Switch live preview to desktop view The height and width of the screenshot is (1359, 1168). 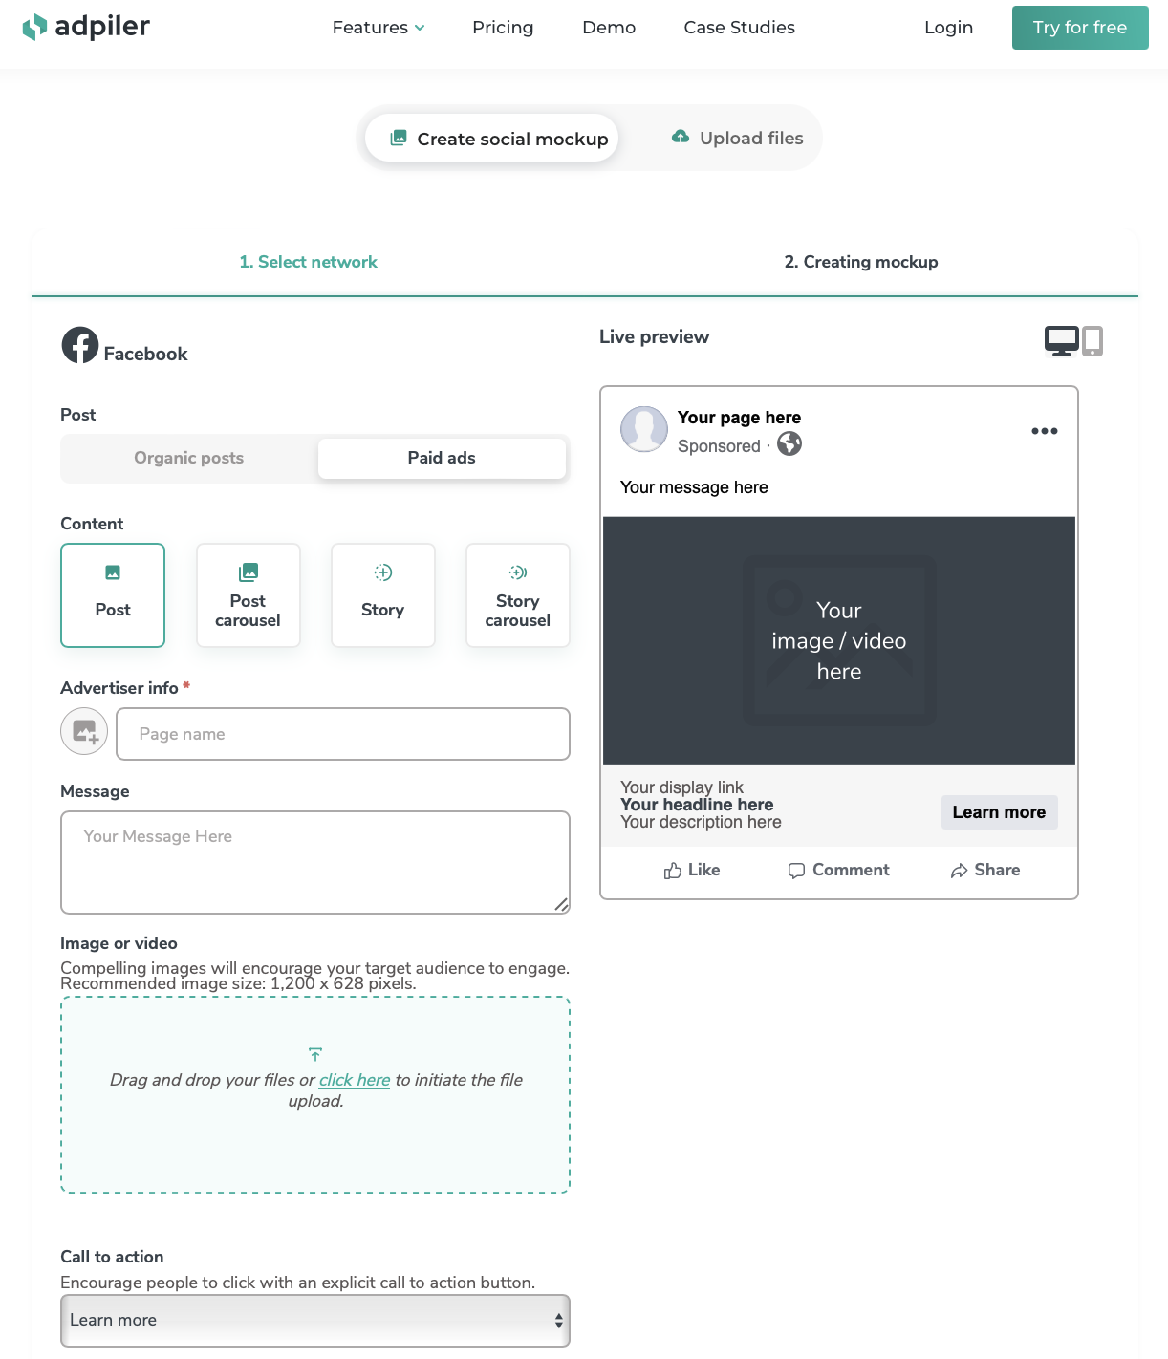point(1061,340)
